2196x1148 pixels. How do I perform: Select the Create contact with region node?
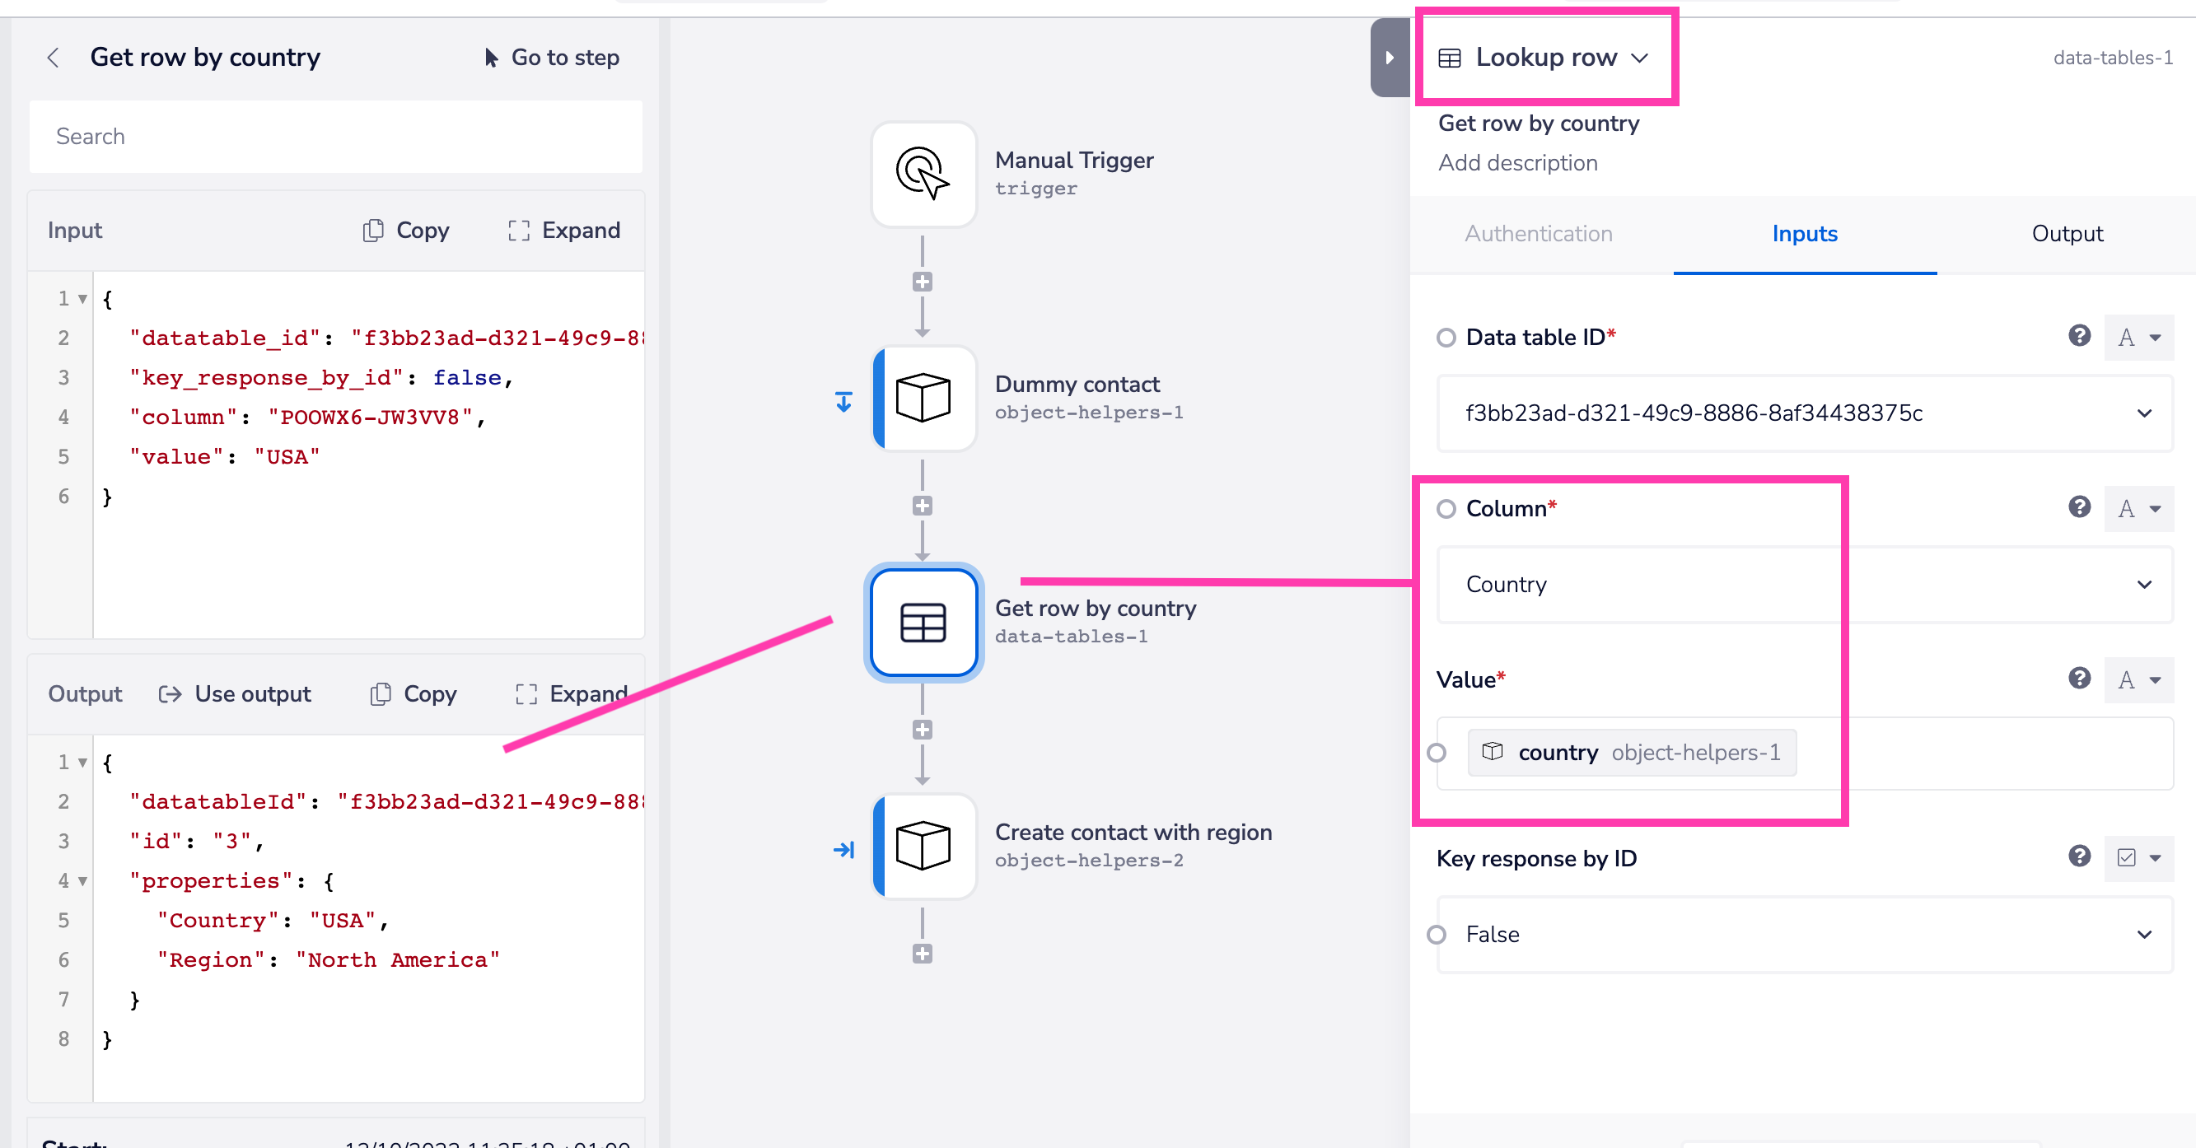(x=923, y=846)
